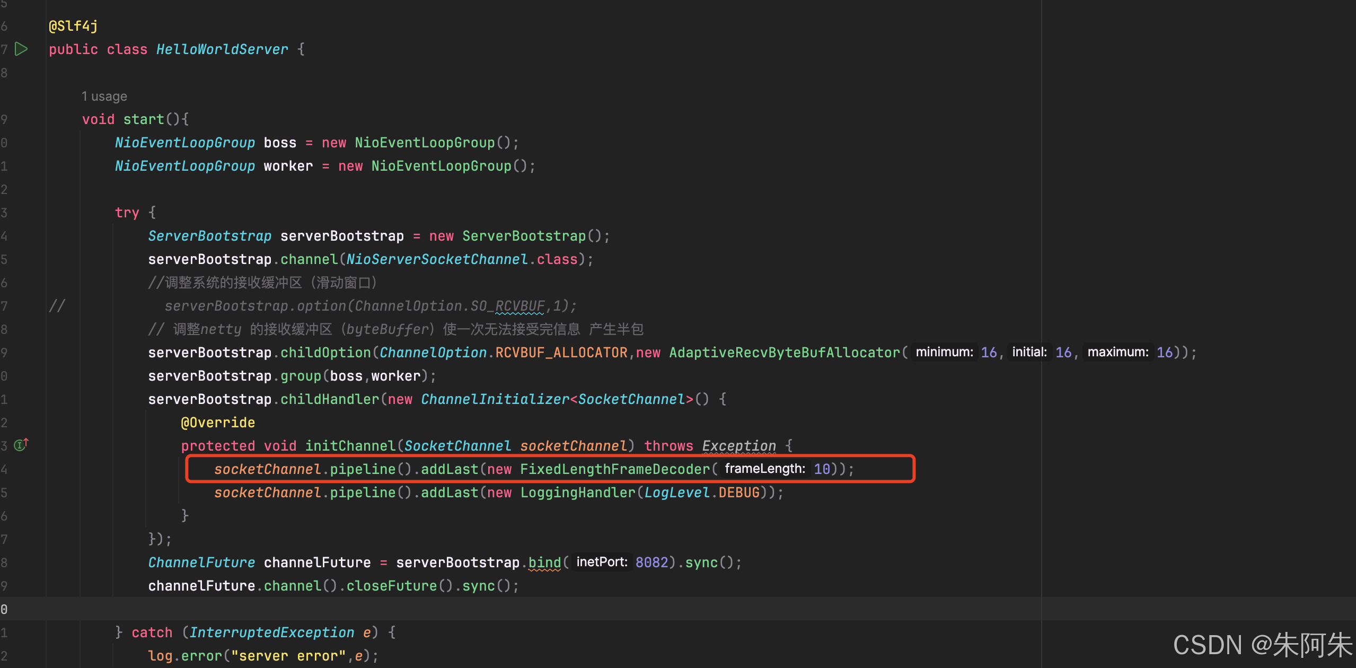Viewport: 1356px width, 668px height.
Task: Click port number 8082
Action: [652, 562]
